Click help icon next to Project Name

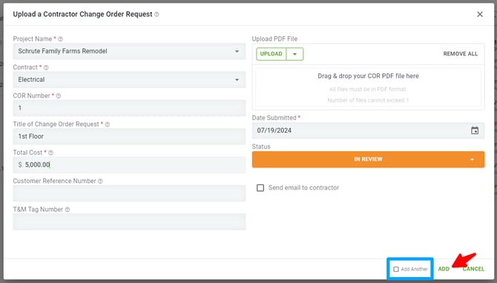[61, 39]
